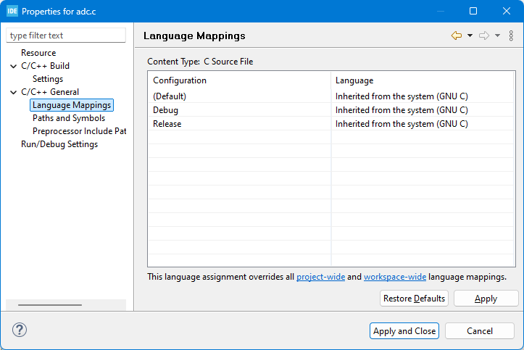524x350 pixels.
Task: Click the IDE icon in title bar
Action: coord(12,12)
